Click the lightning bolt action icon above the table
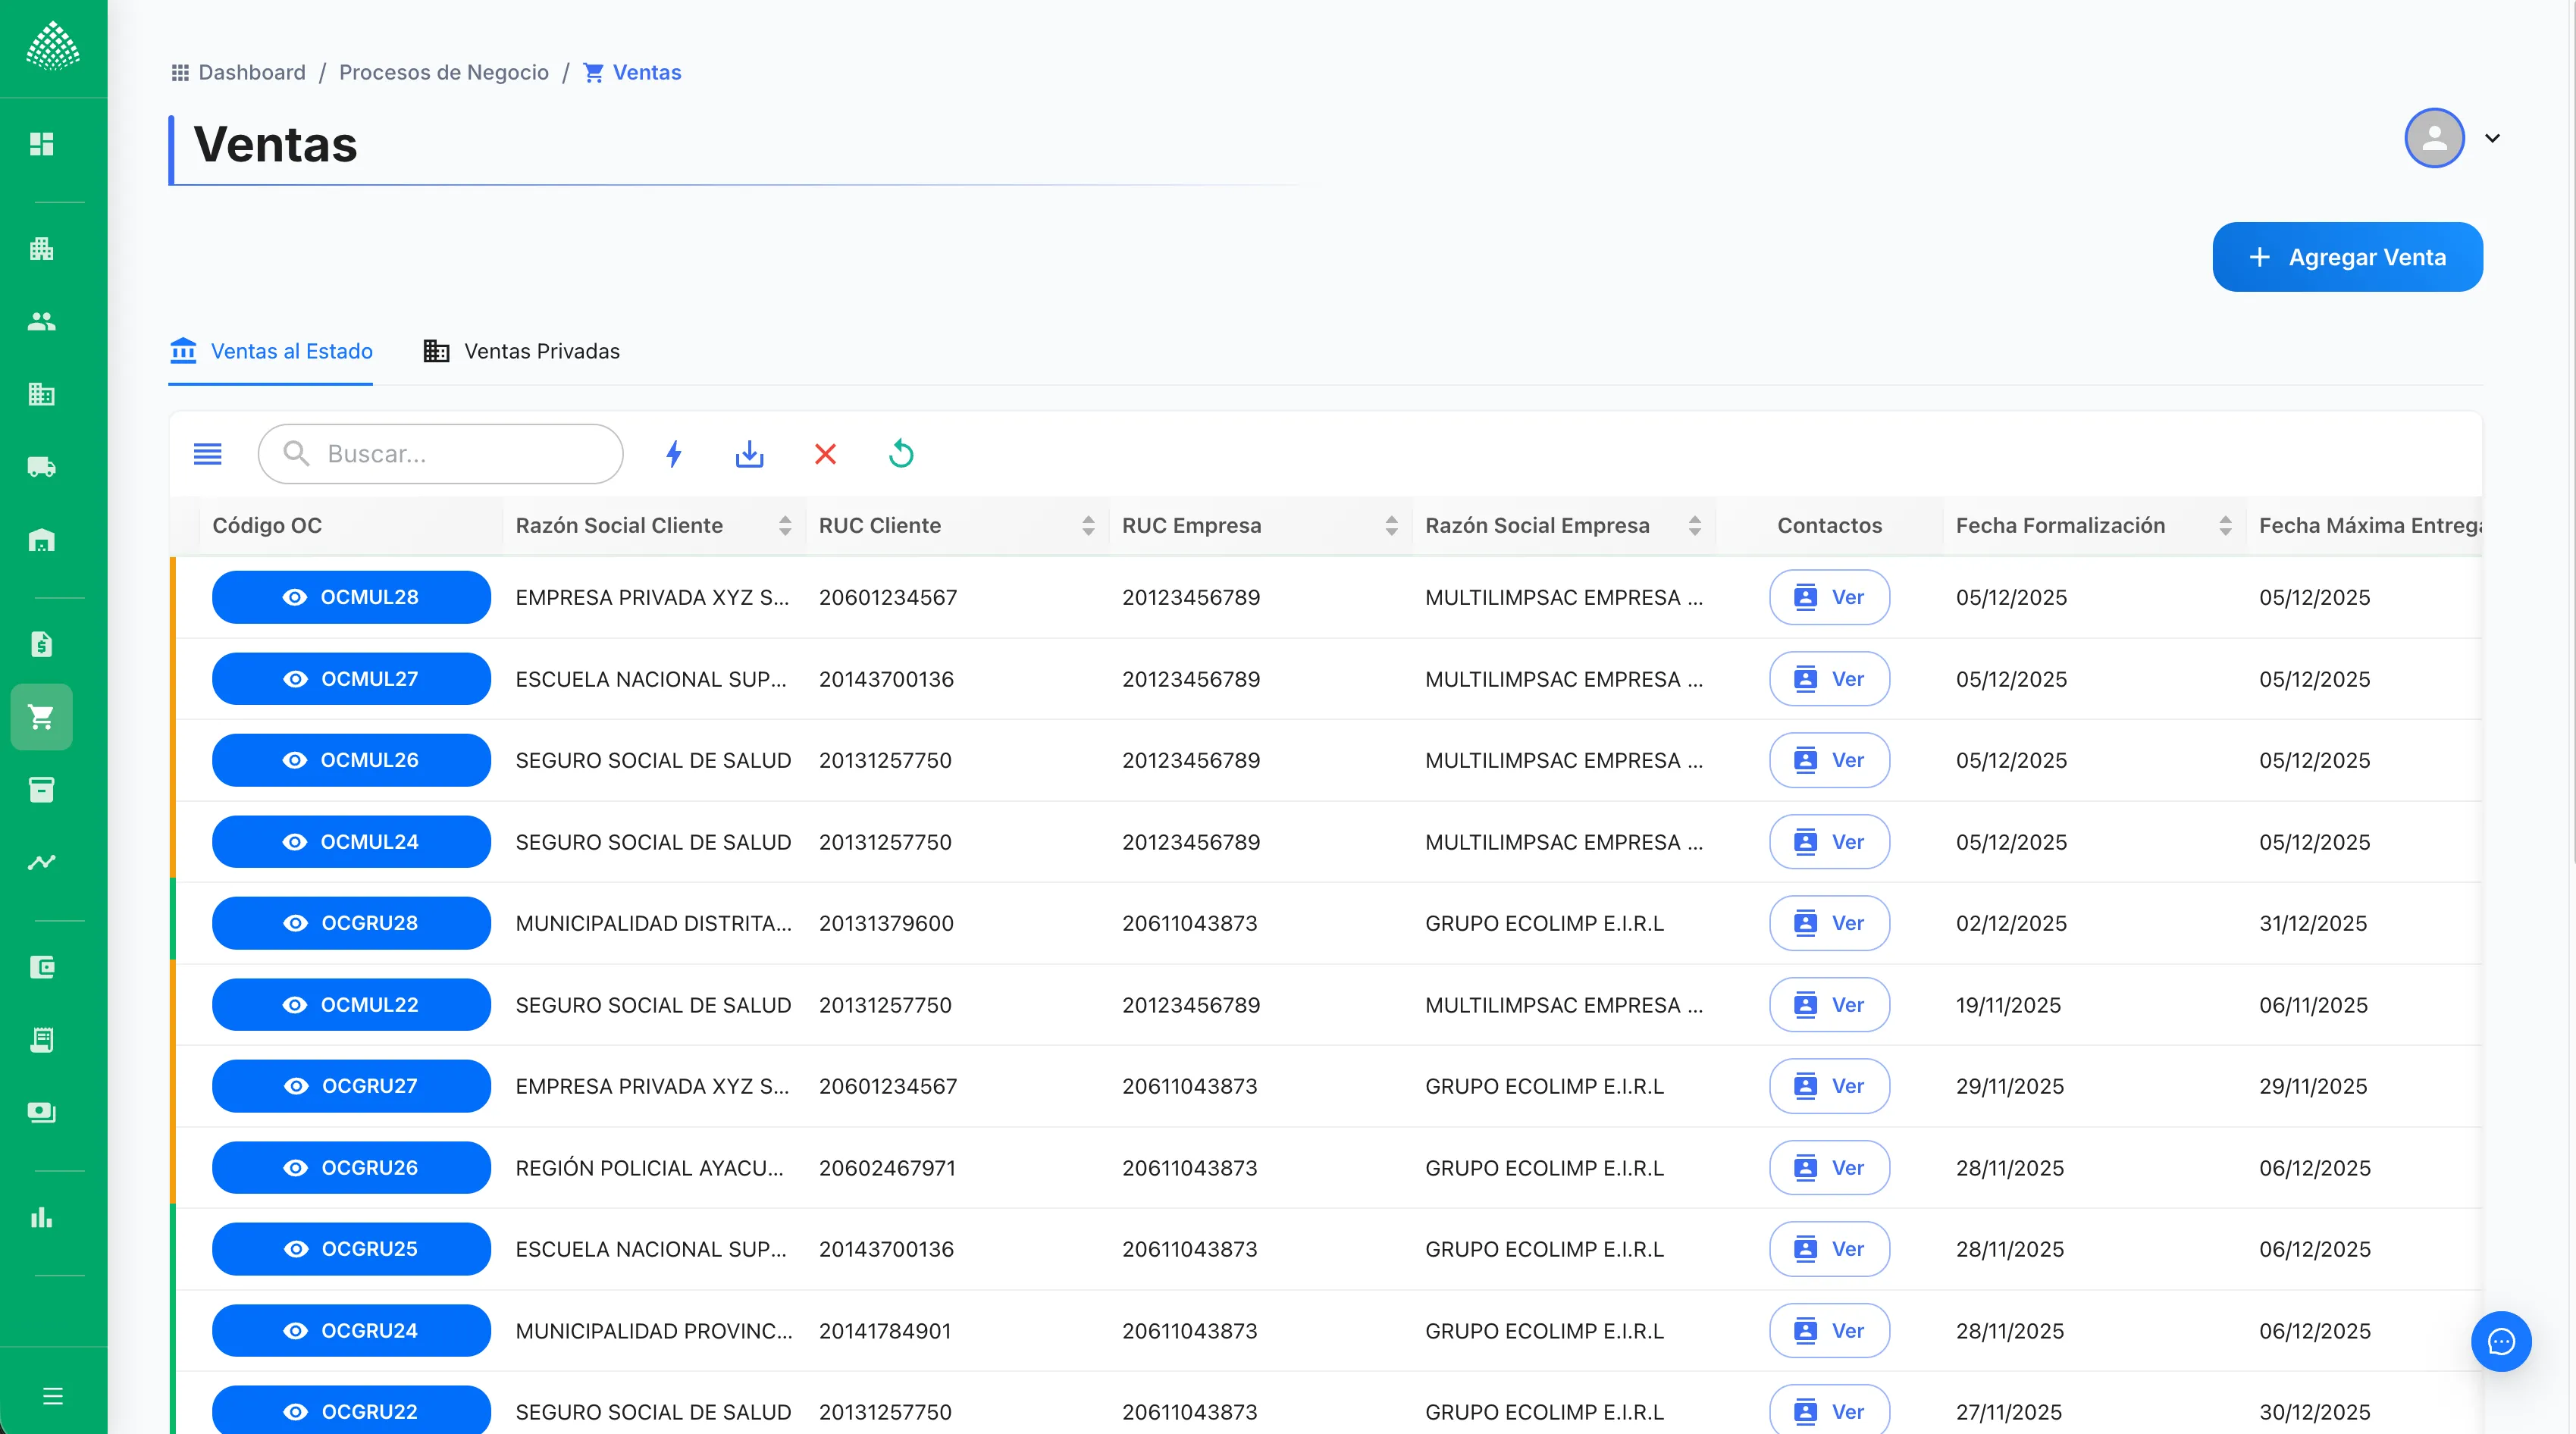 pos(674,454)
